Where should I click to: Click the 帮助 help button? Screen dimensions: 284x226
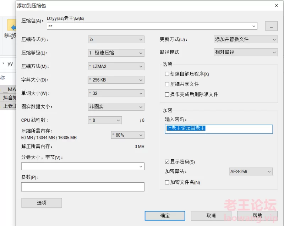[257, 216]
